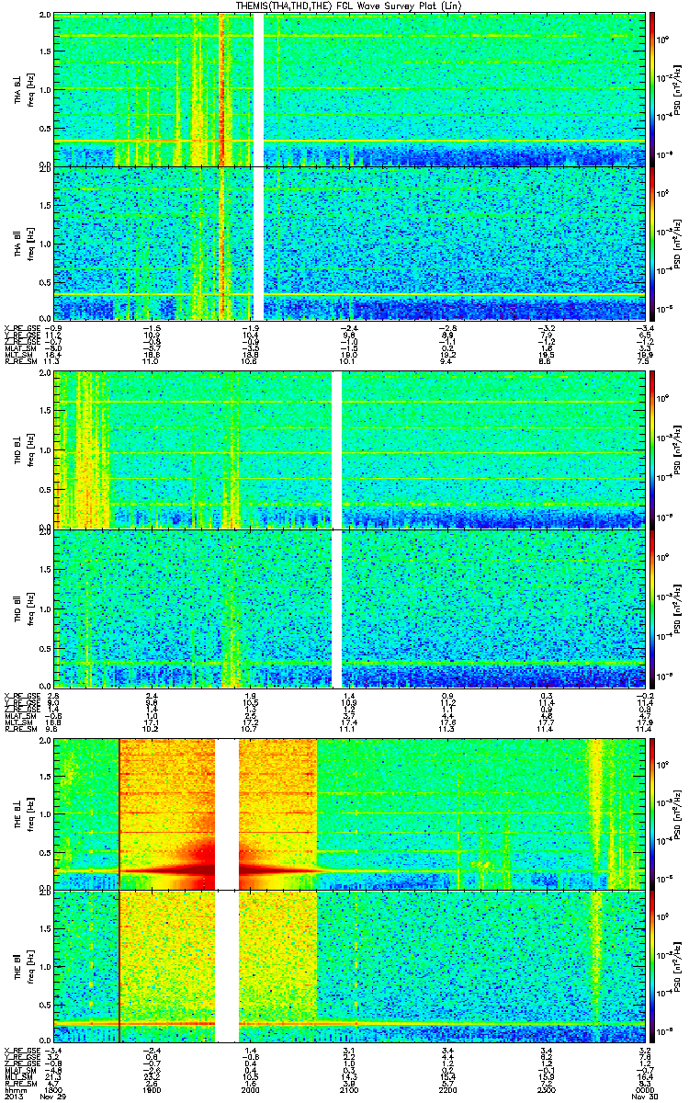Click the color bar beside THD B-parallel panel

(651, 608)
